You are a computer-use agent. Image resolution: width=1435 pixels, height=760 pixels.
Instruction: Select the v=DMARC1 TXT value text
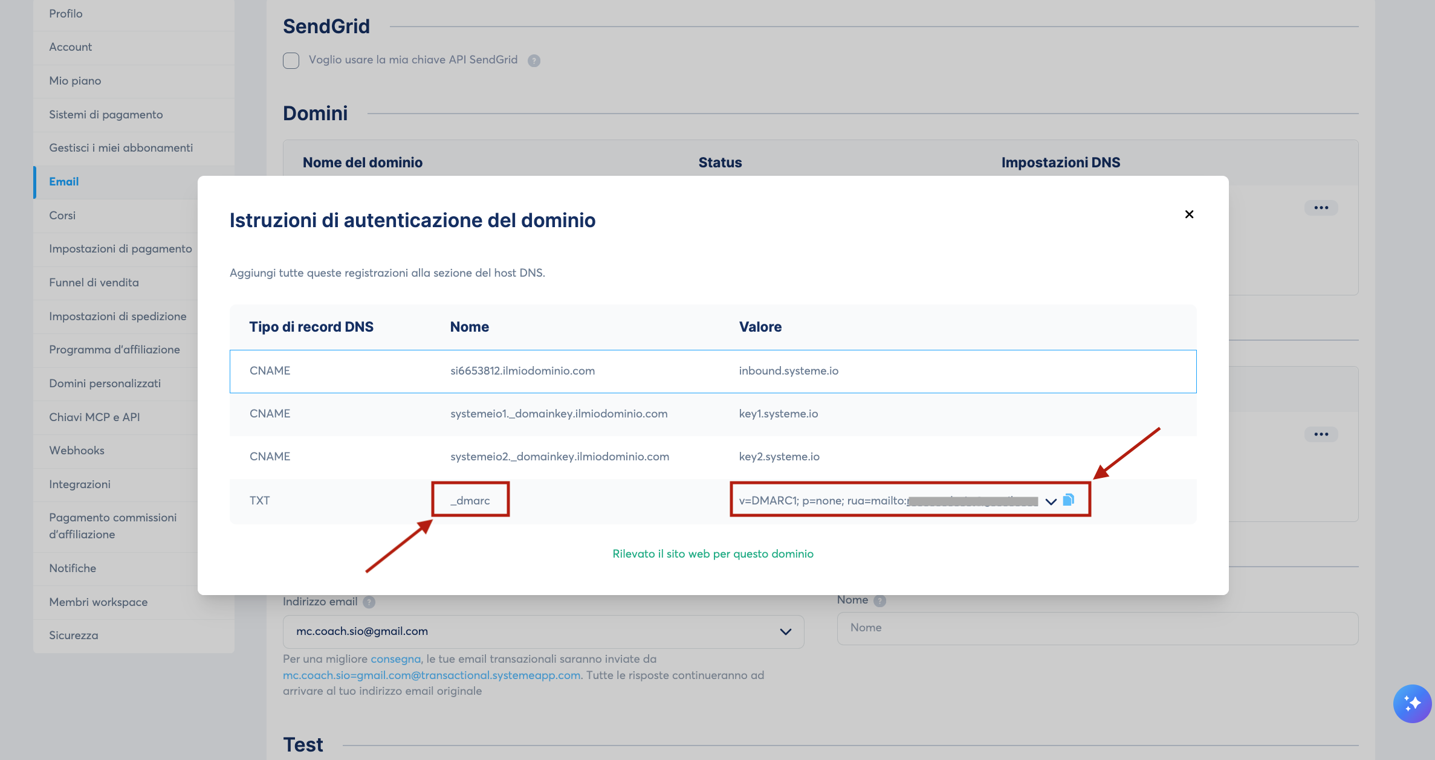[888, 501]
